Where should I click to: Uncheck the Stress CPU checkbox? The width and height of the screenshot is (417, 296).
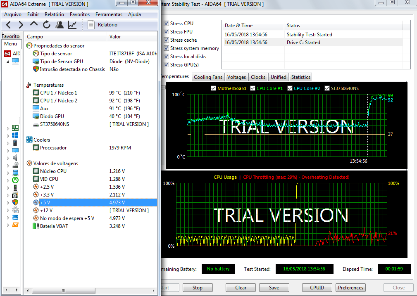166,24
